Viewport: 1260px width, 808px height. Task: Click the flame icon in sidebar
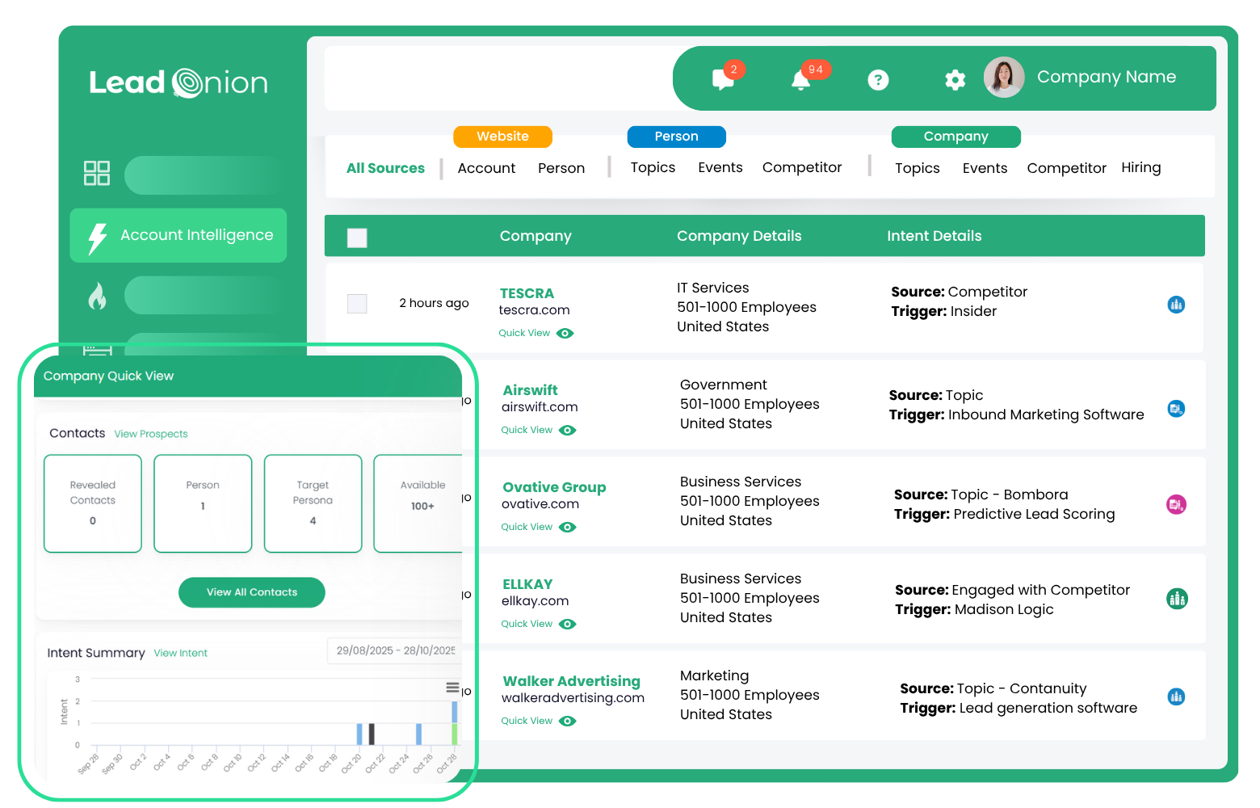click(x=97, y=296)
